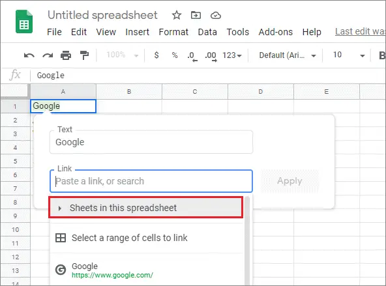Select column A header
Viewport: 386px width, 286px height.
coord(63,91)
